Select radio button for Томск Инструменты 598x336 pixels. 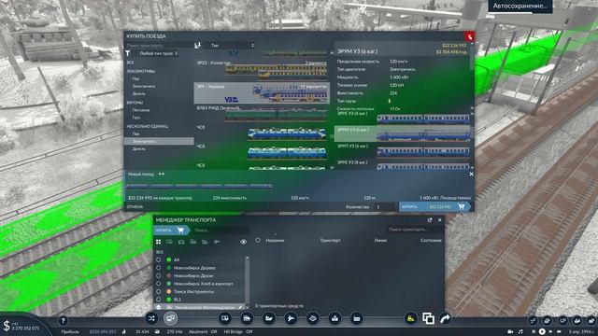(158, 291)
